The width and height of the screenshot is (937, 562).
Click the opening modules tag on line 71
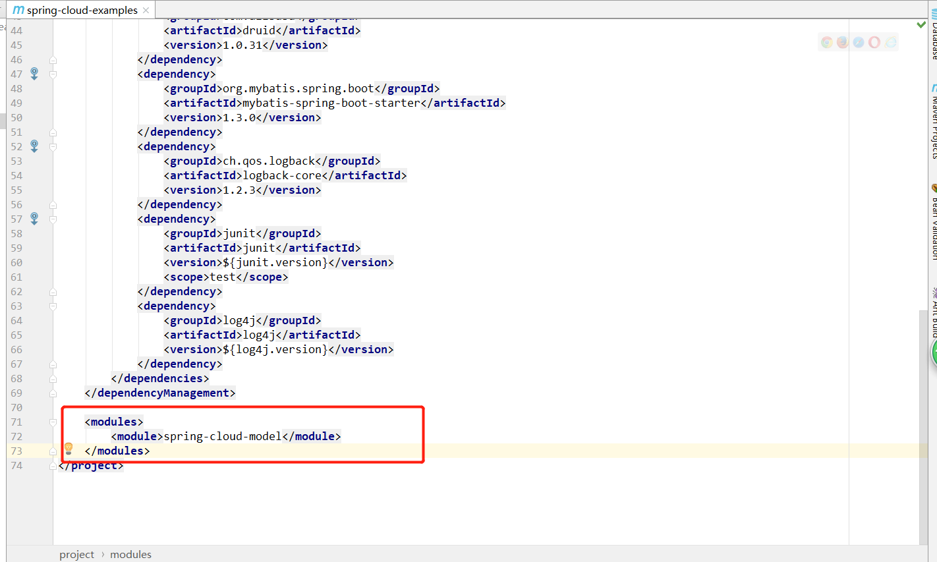point(114,422)
